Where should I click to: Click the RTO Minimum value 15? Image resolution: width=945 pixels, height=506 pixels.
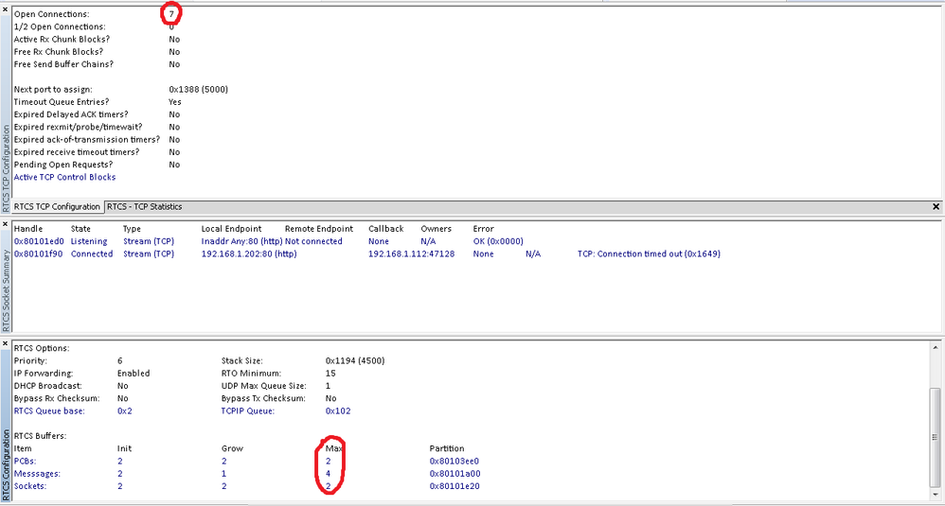click(x=330, y=373)
